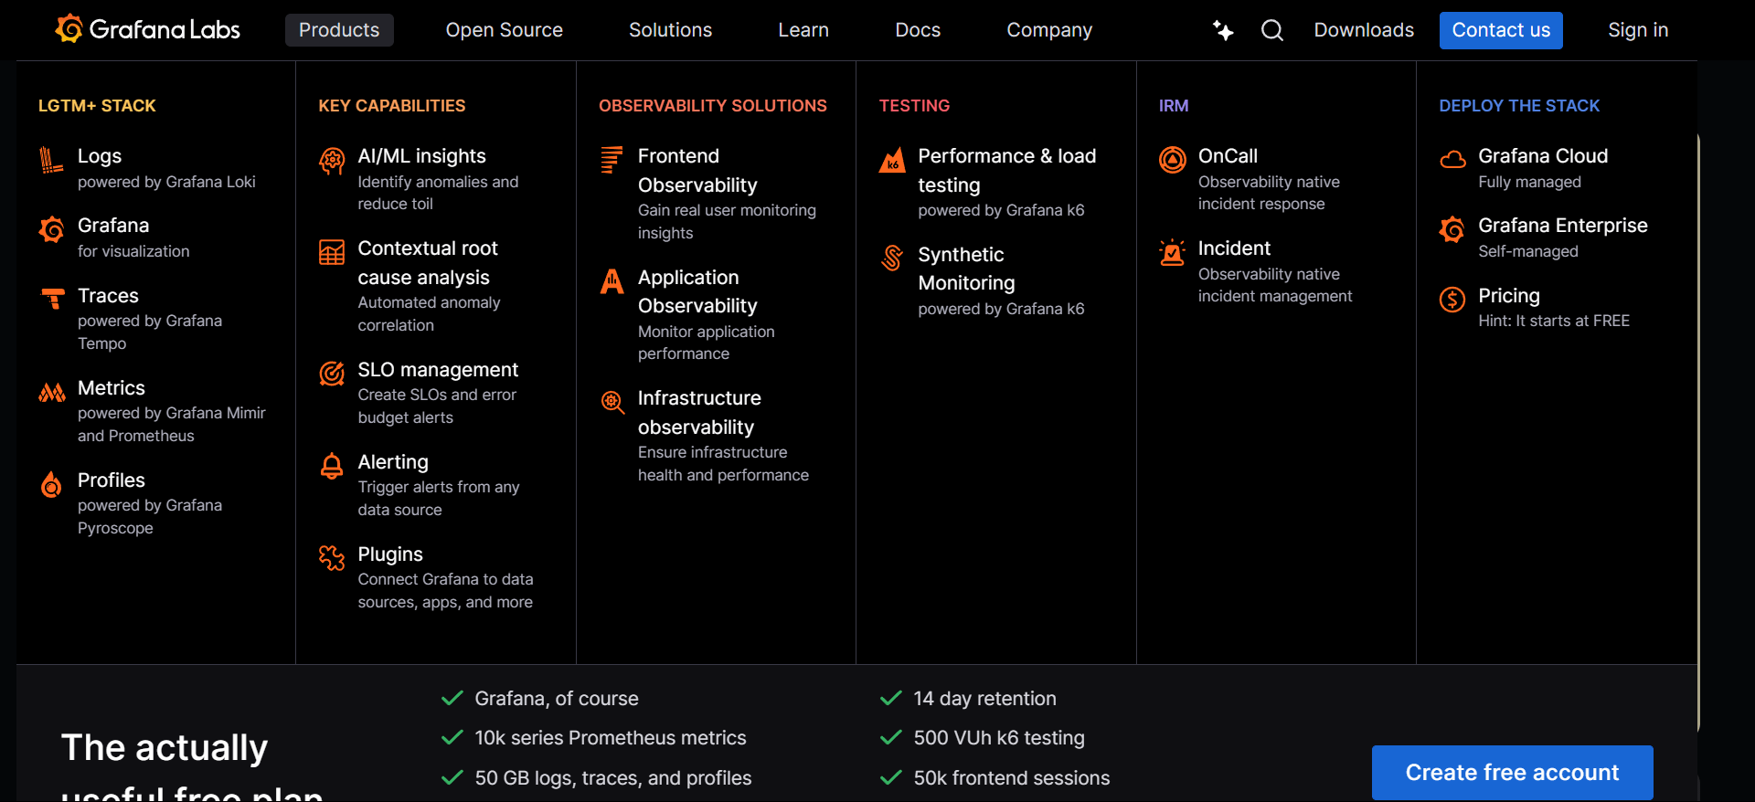Open the AI sparkle assistant icon
The image size is (1755, 802).
tap(1223, 30)
